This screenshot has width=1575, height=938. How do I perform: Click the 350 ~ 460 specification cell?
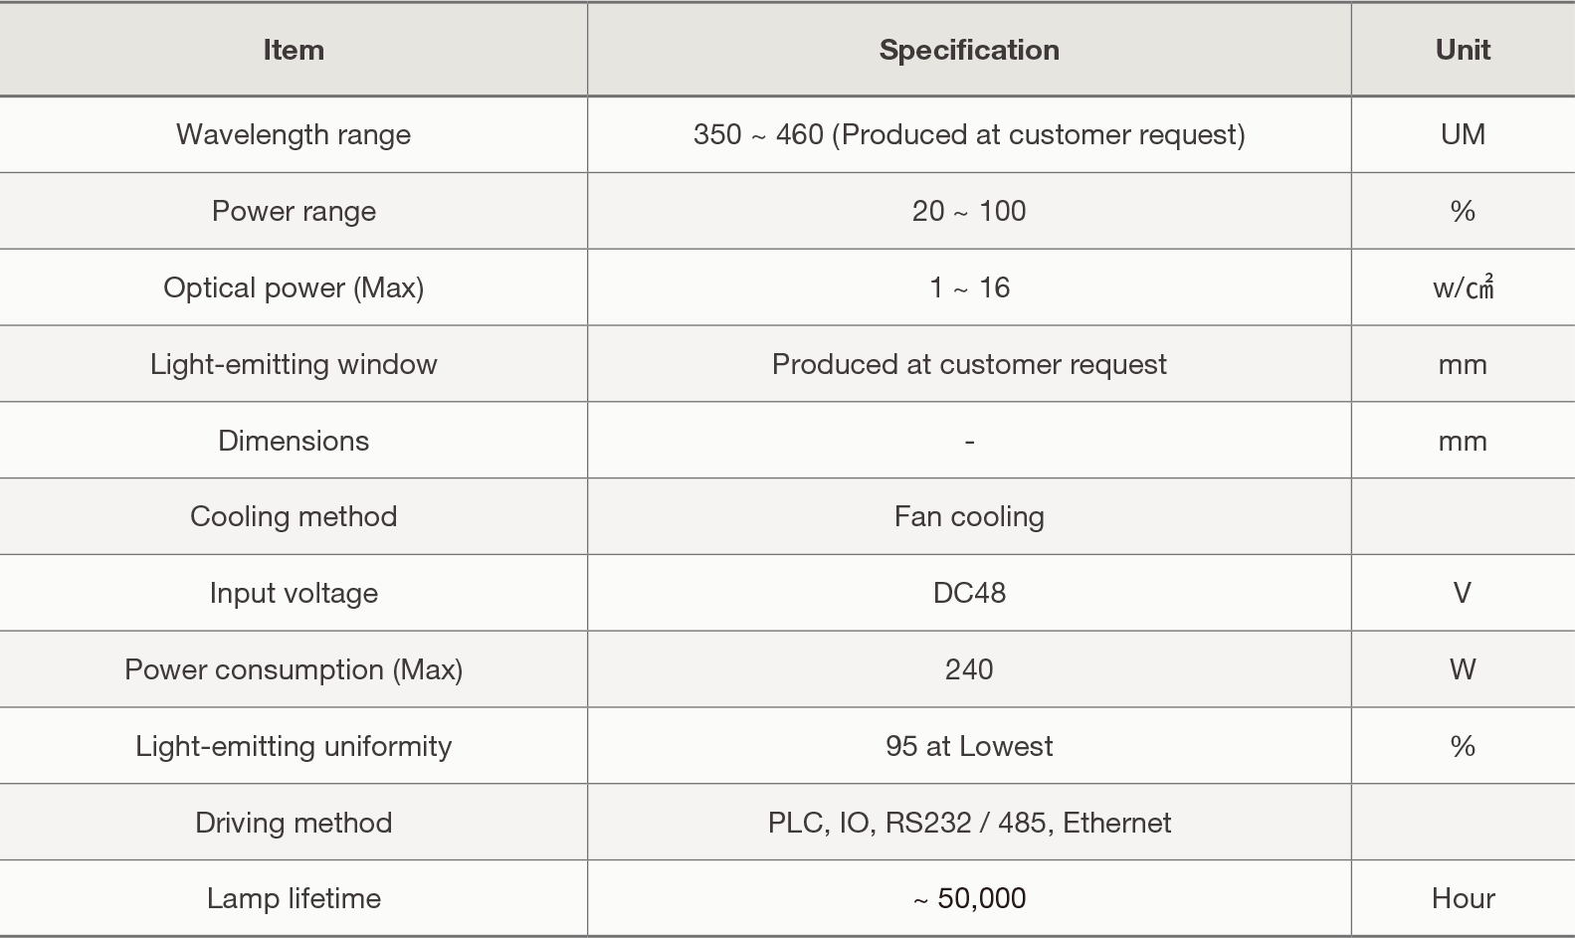969,134
